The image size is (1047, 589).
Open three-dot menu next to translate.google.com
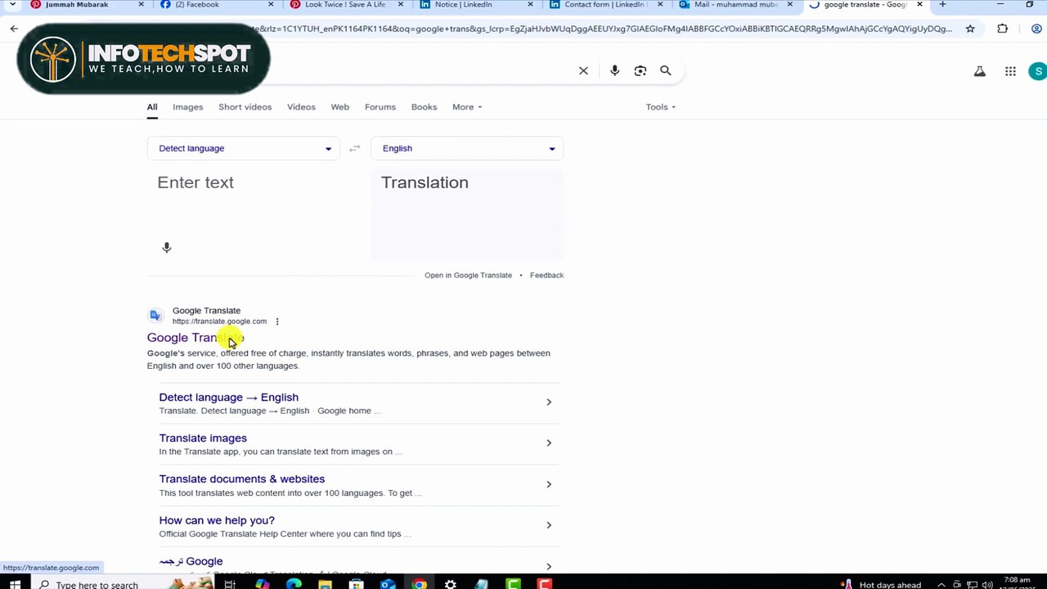[277, 321]
